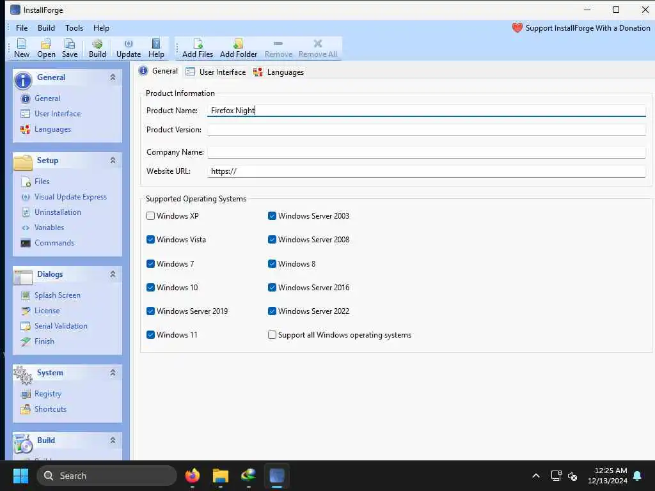655x491 pixels.
Task: Click Support InstallForge With a Donation link
Action: [588, 28]
